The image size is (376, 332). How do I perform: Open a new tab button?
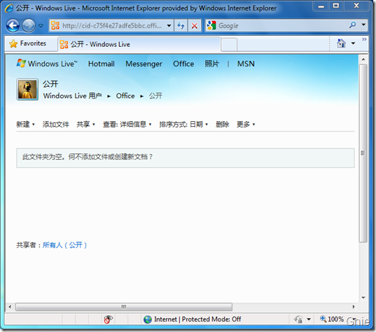pyautogui.click(x=229, y=45)
